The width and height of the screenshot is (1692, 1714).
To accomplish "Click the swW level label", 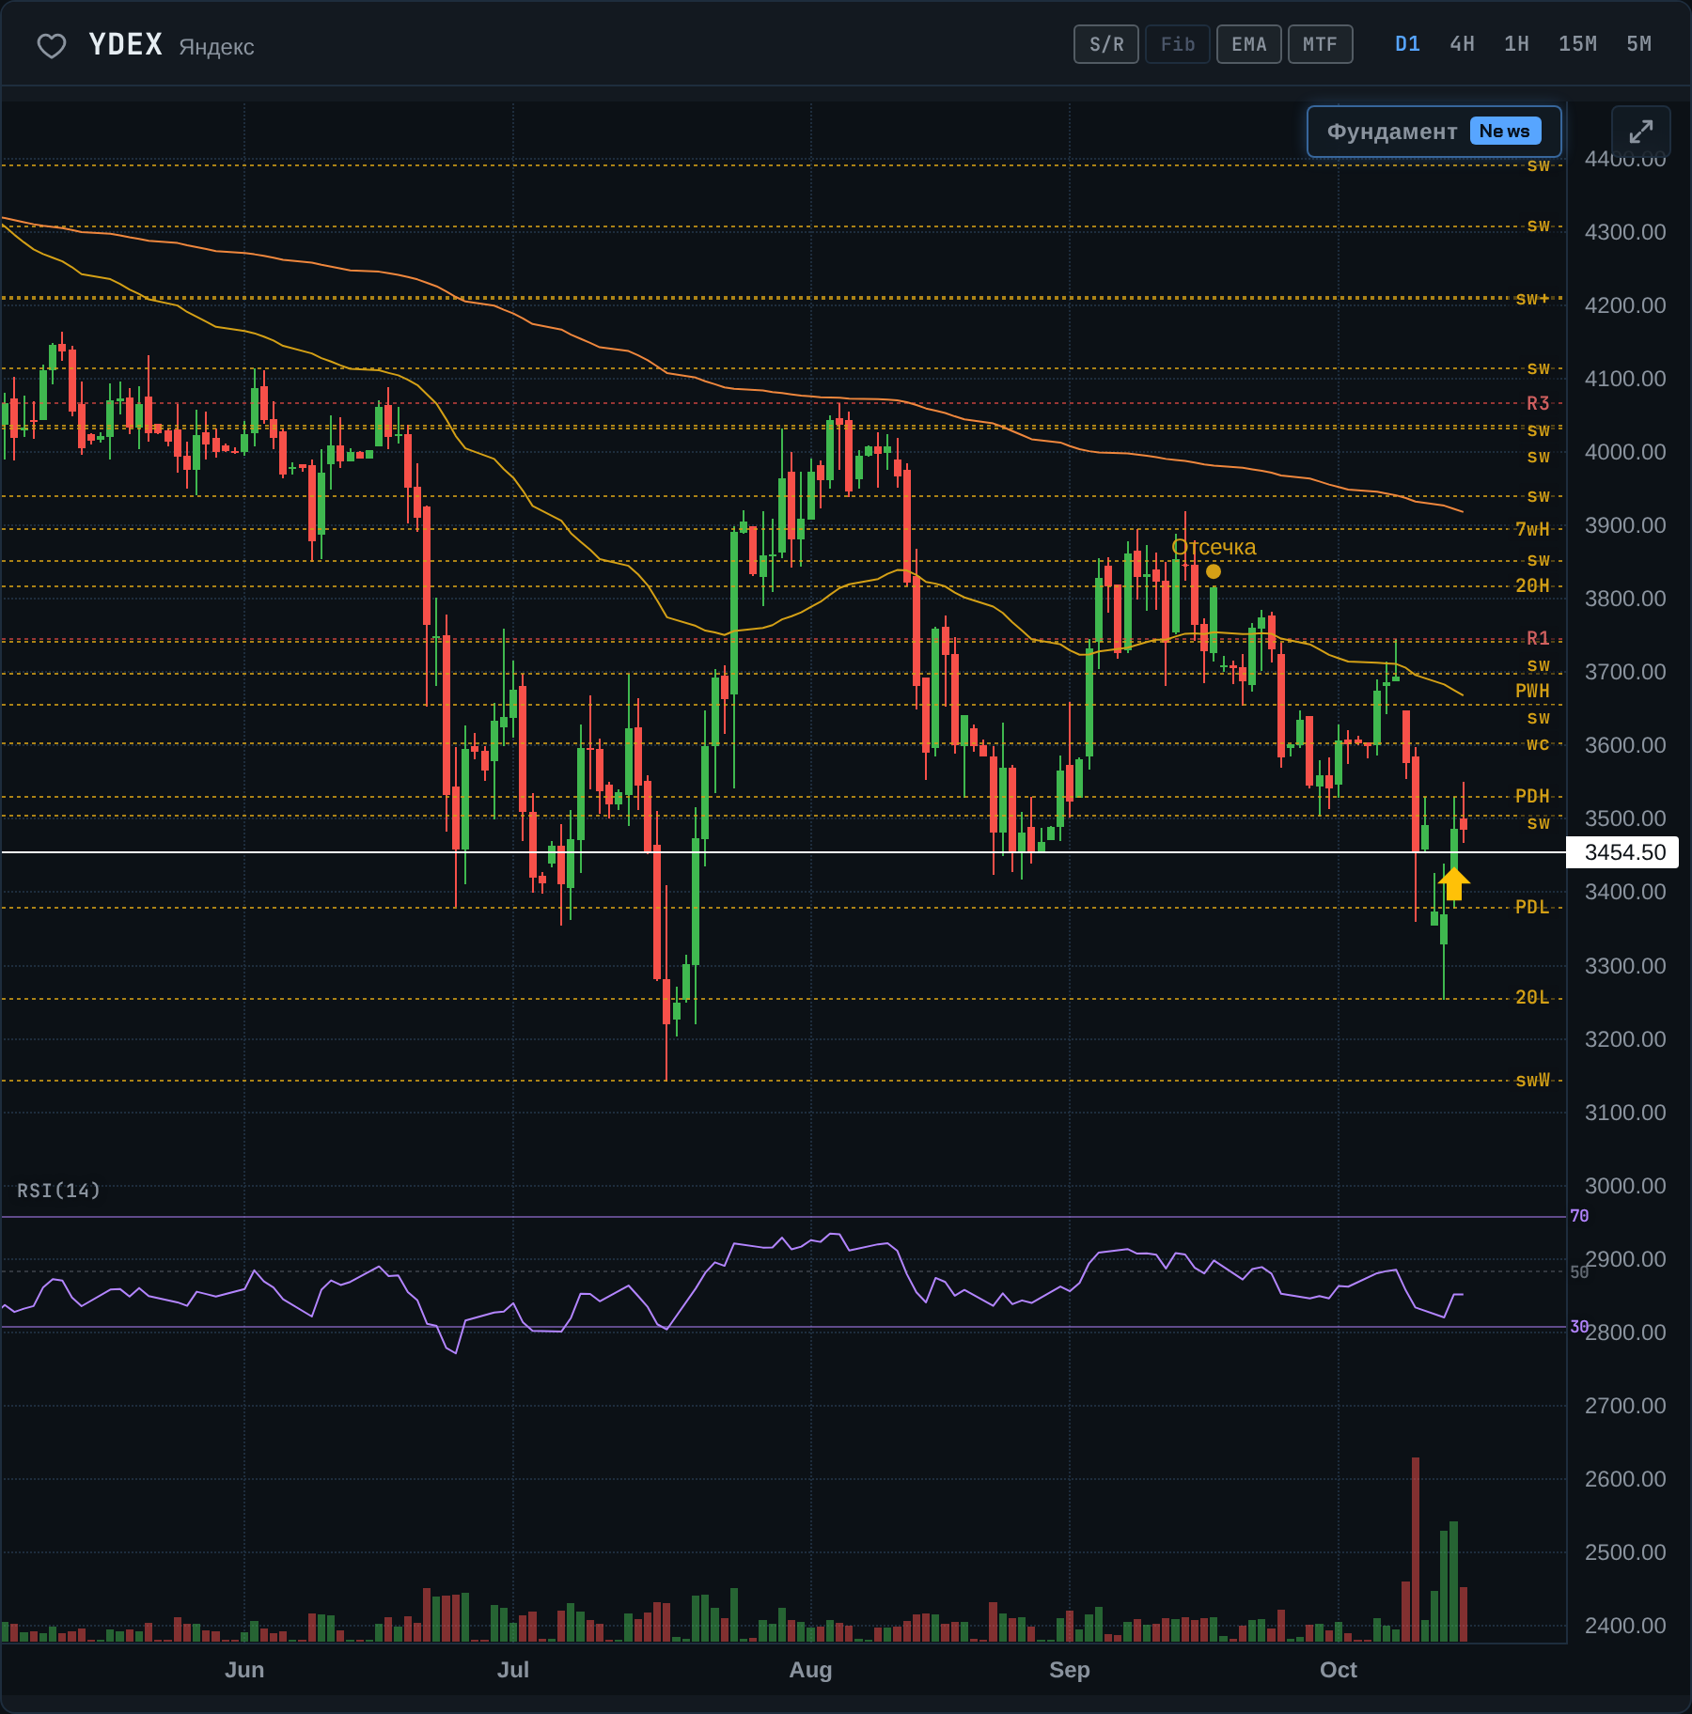I will click(1532, 1080).
